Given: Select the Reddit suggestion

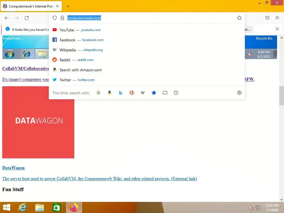Looking at the screenshot, I should [x=147, y=60].
